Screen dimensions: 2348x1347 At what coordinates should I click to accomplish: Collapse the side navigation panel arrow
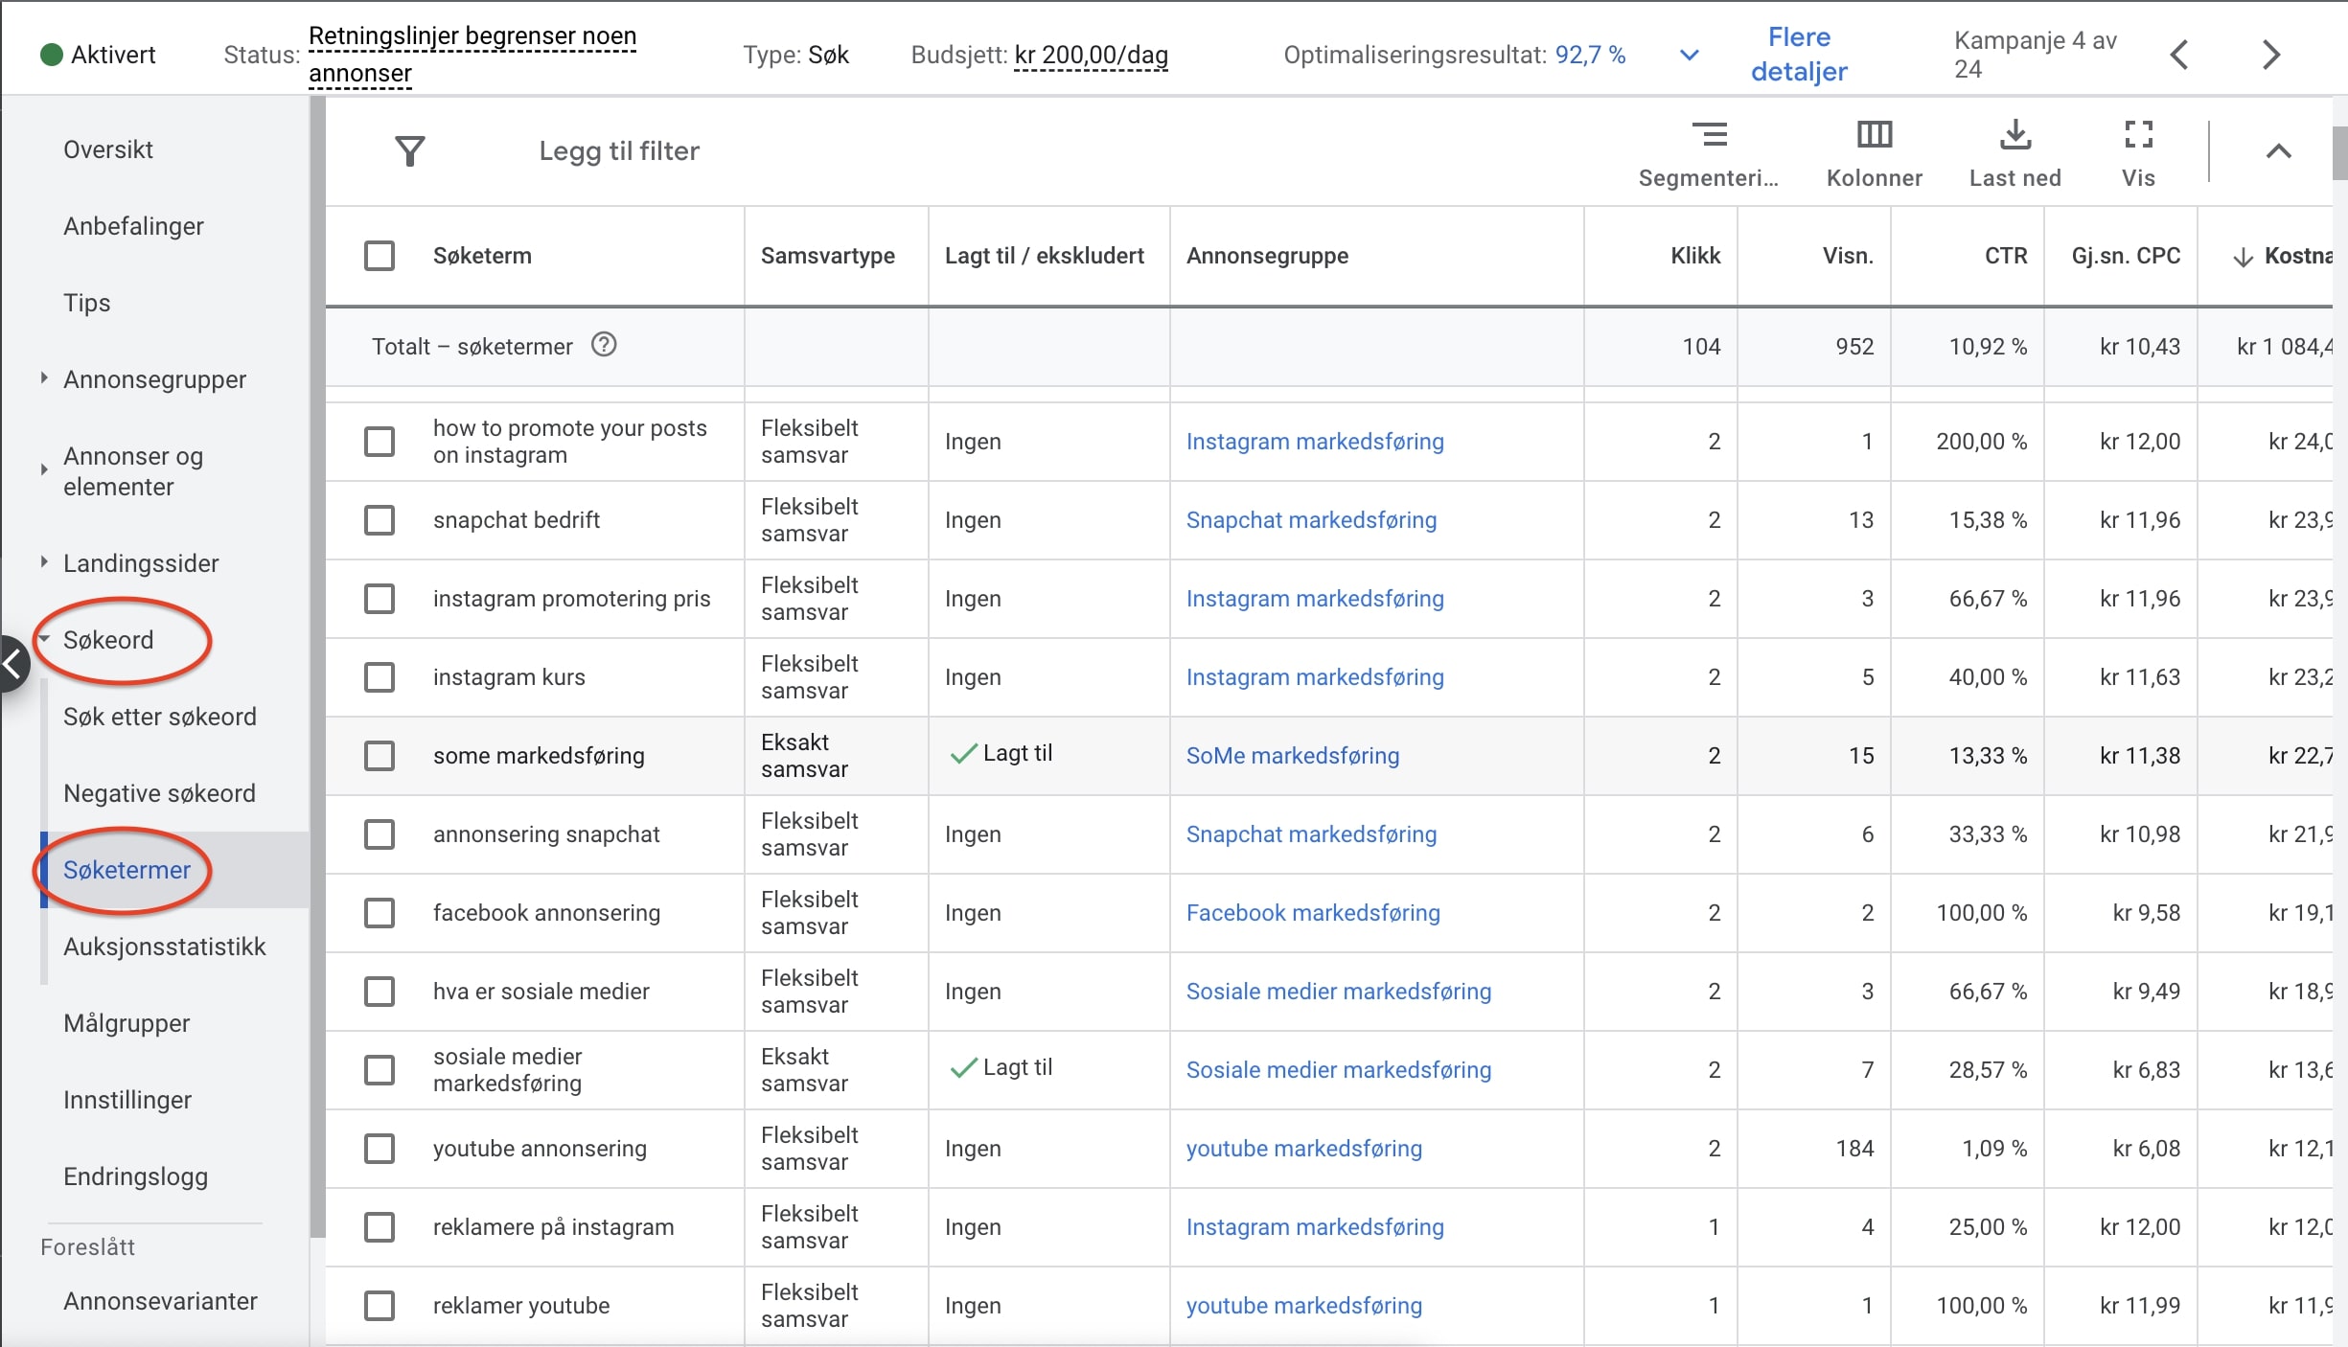pos(13,663)
